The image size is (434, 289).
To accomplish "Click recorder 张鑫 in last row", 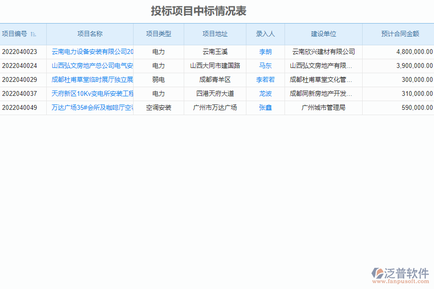I will 265,107.
